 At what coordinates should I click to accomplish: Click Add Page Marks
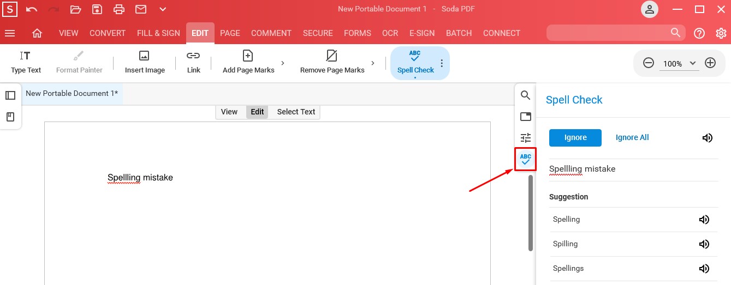(x=248, y=63)
